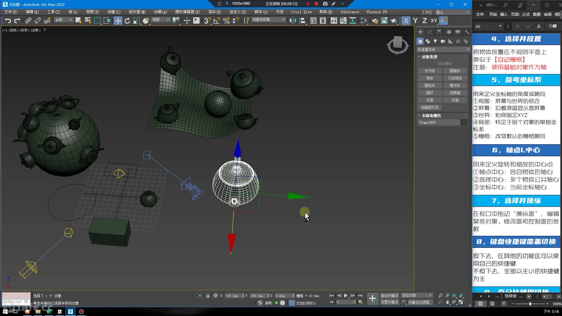This screenshot has width=562, height=316.
Task: Open the Rendered Frame Window icon
Action: [384, 20]
